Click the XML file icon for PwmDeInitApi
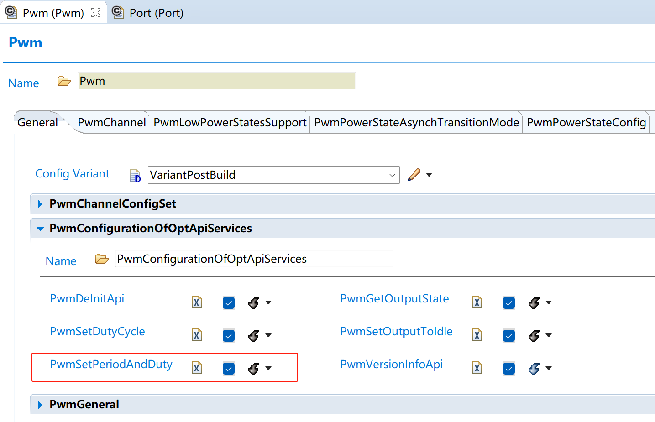655x422 pixels. (197, 302)
